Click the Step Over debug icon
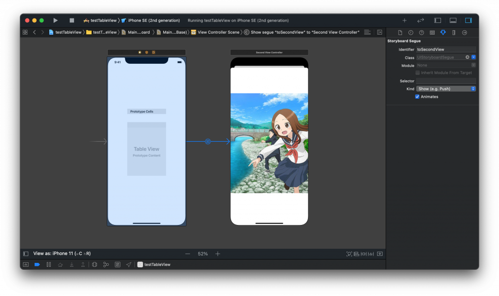499x296 pixels. 60,264
